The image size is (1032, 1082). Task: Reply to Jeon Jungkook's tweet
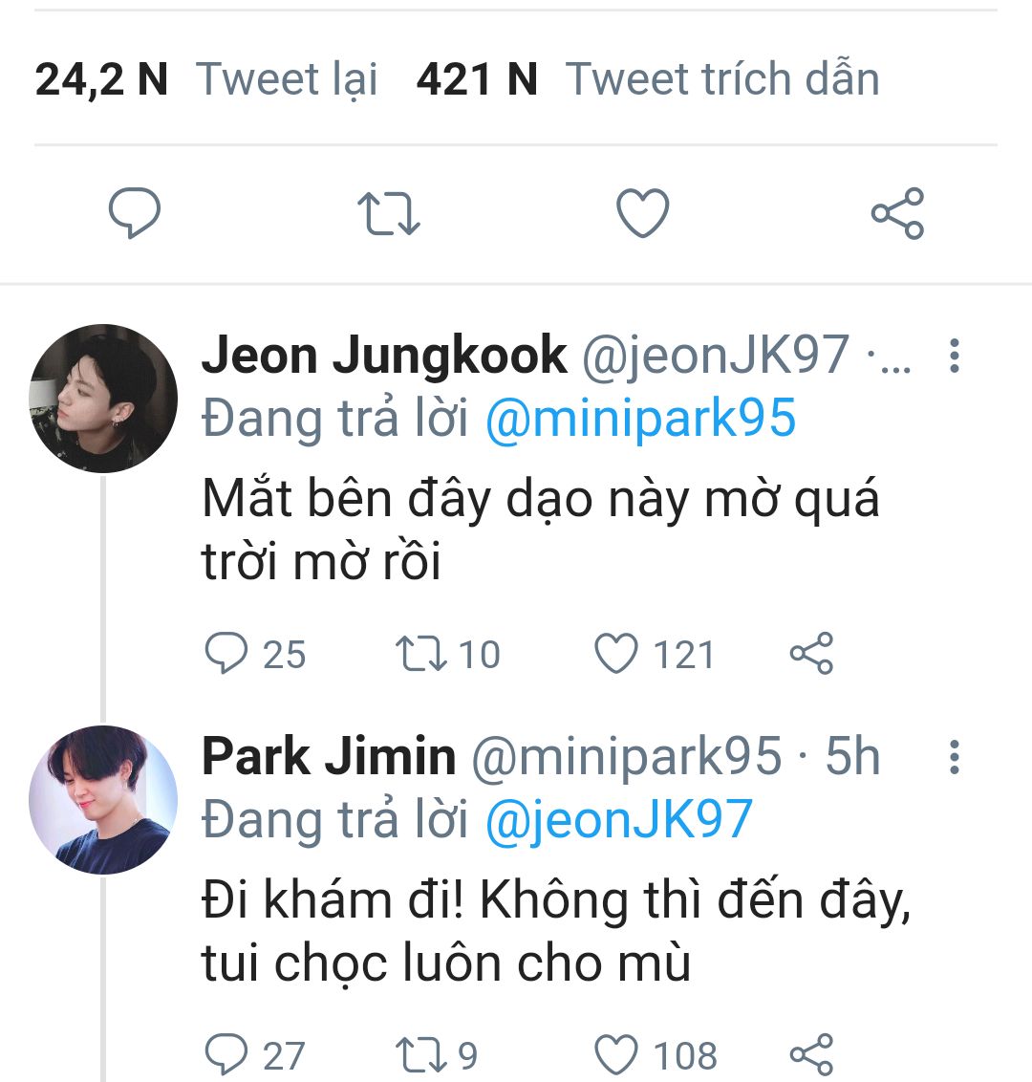click(x=226, y=655)
